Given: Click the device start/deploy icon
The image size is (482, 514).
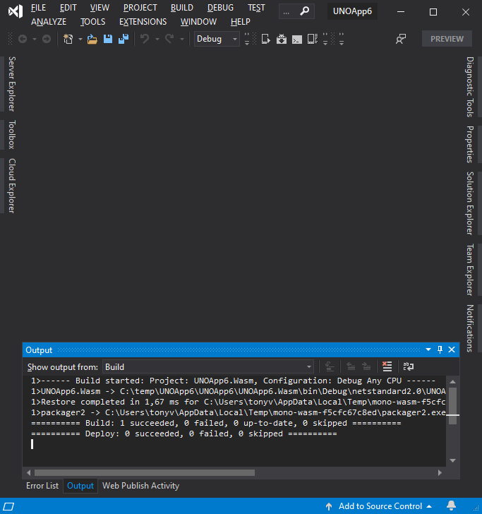Looking at the screenshot, I should pyautogui.click(x=266, y=40).
